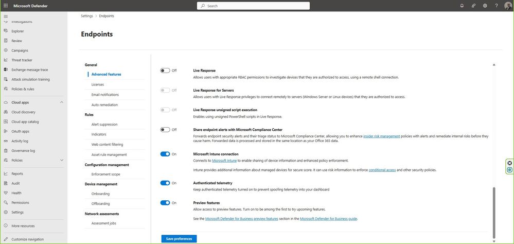This screenshot has width=514, height=244.
Task: Open the Explorer icon in sidebar
Action: coord(6,31)
